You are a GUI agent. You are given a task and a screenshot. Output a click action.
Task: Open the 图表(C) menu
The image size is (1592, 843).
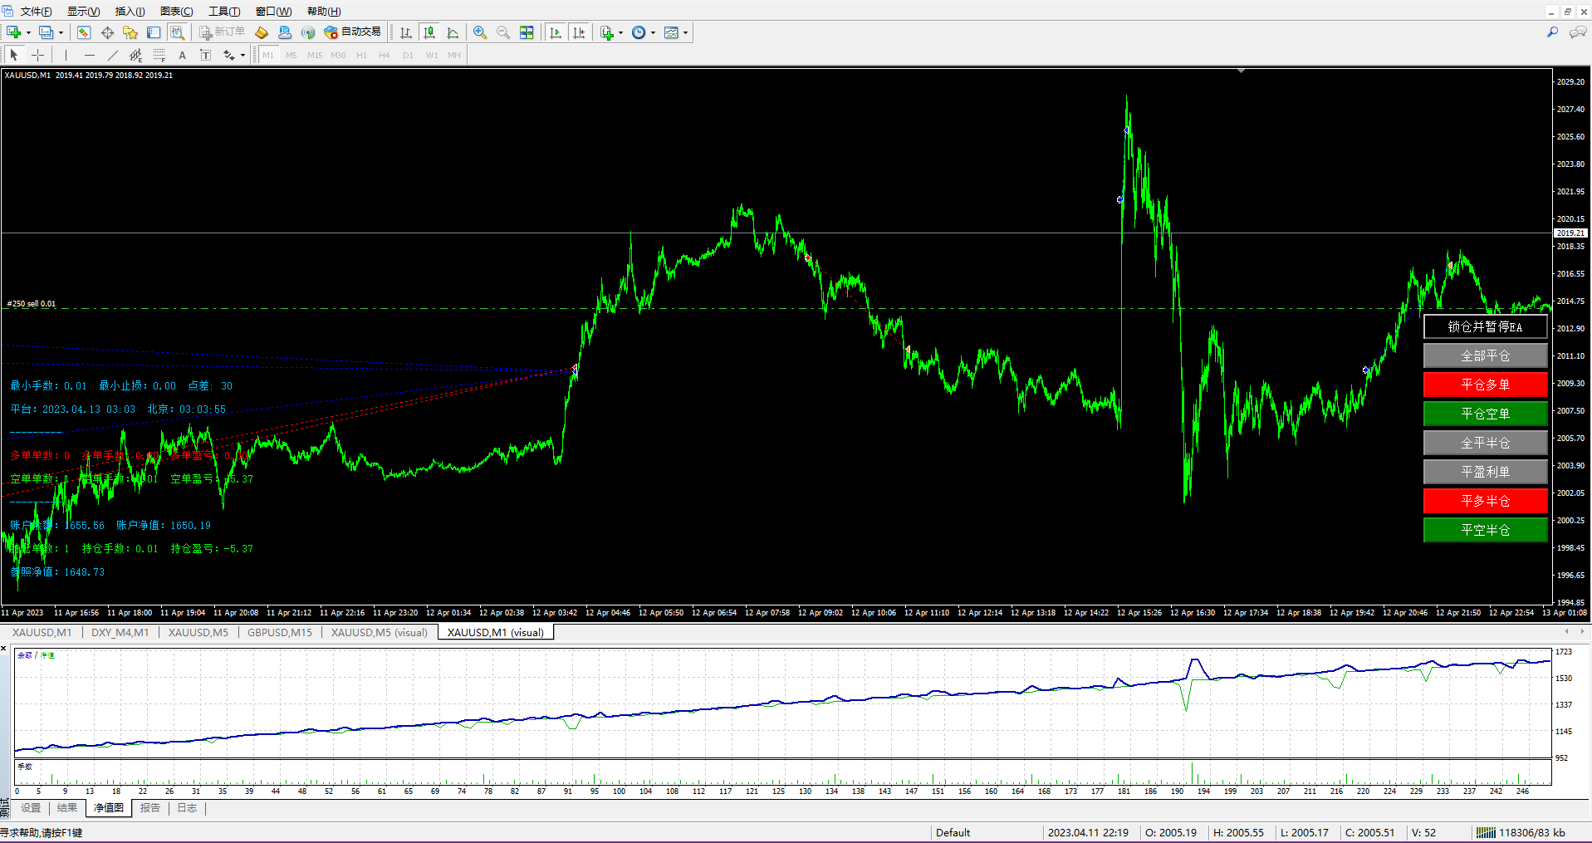click(x=176, y=11)
